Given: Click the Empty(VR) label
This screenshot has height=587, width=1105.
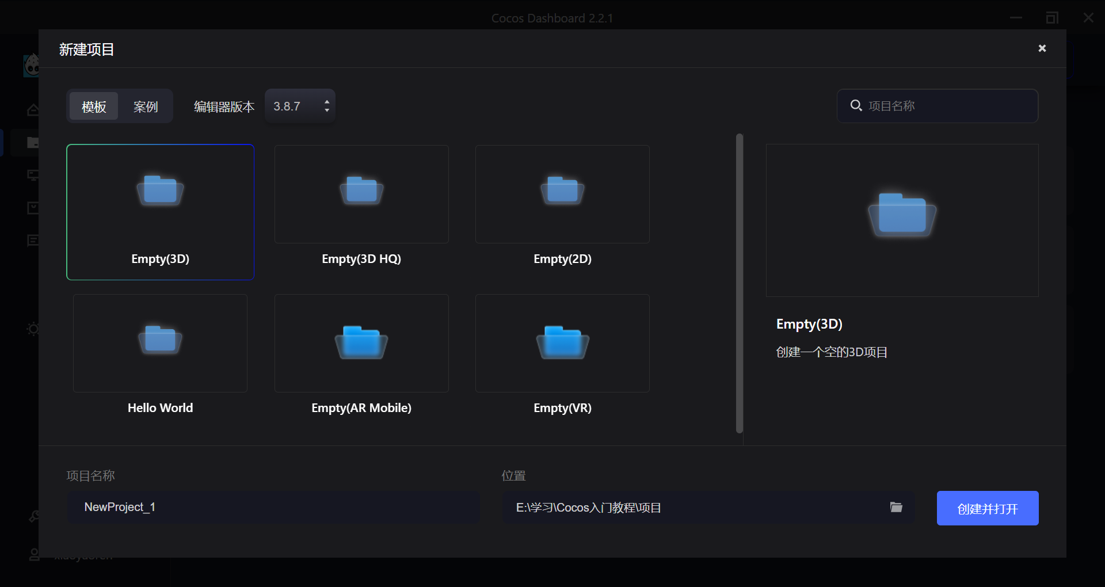Looking at the screenshot, I should click(562, 407).
